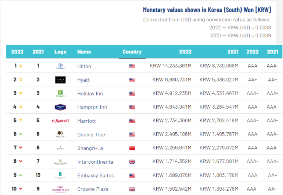Click the US flag in Marriott row
Screen dimensions: 283x195
(x=132, y=121)
